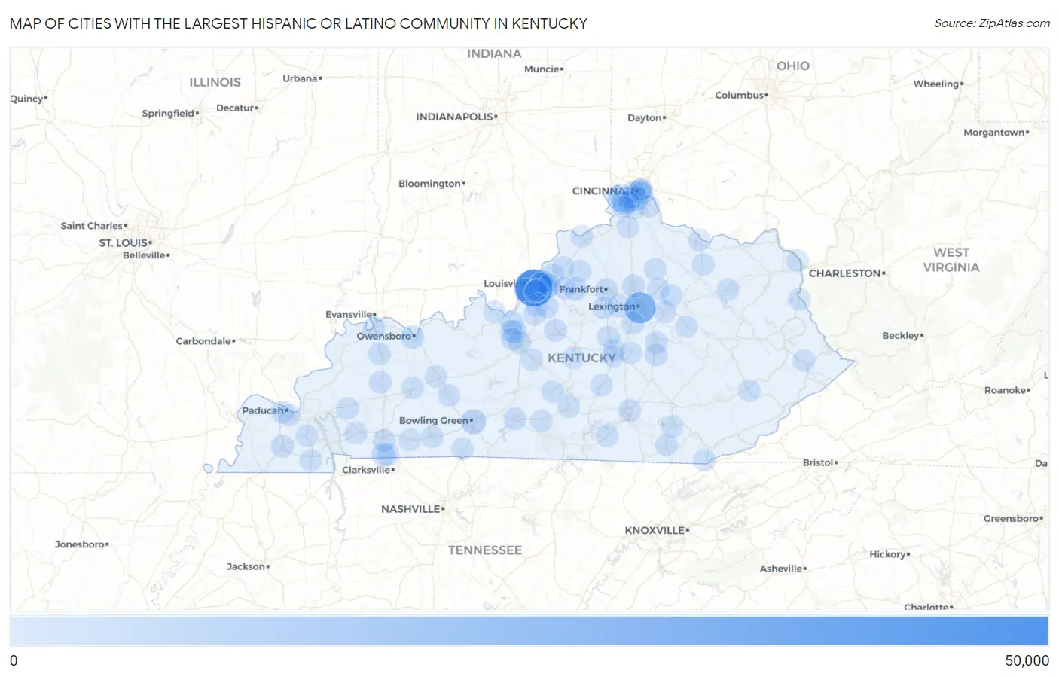Click the Wheeling city label
The height and width of the screenshot is (677, 1059).
[x=936, y=84]
